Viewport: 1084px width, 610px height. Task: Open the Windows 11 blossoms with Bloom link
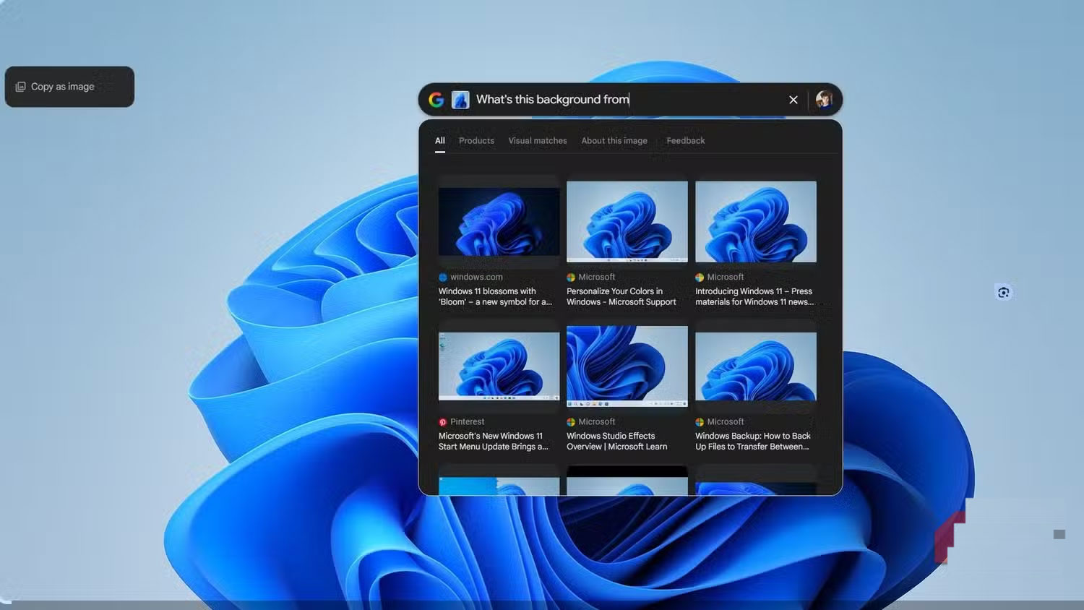pos(494,296)
